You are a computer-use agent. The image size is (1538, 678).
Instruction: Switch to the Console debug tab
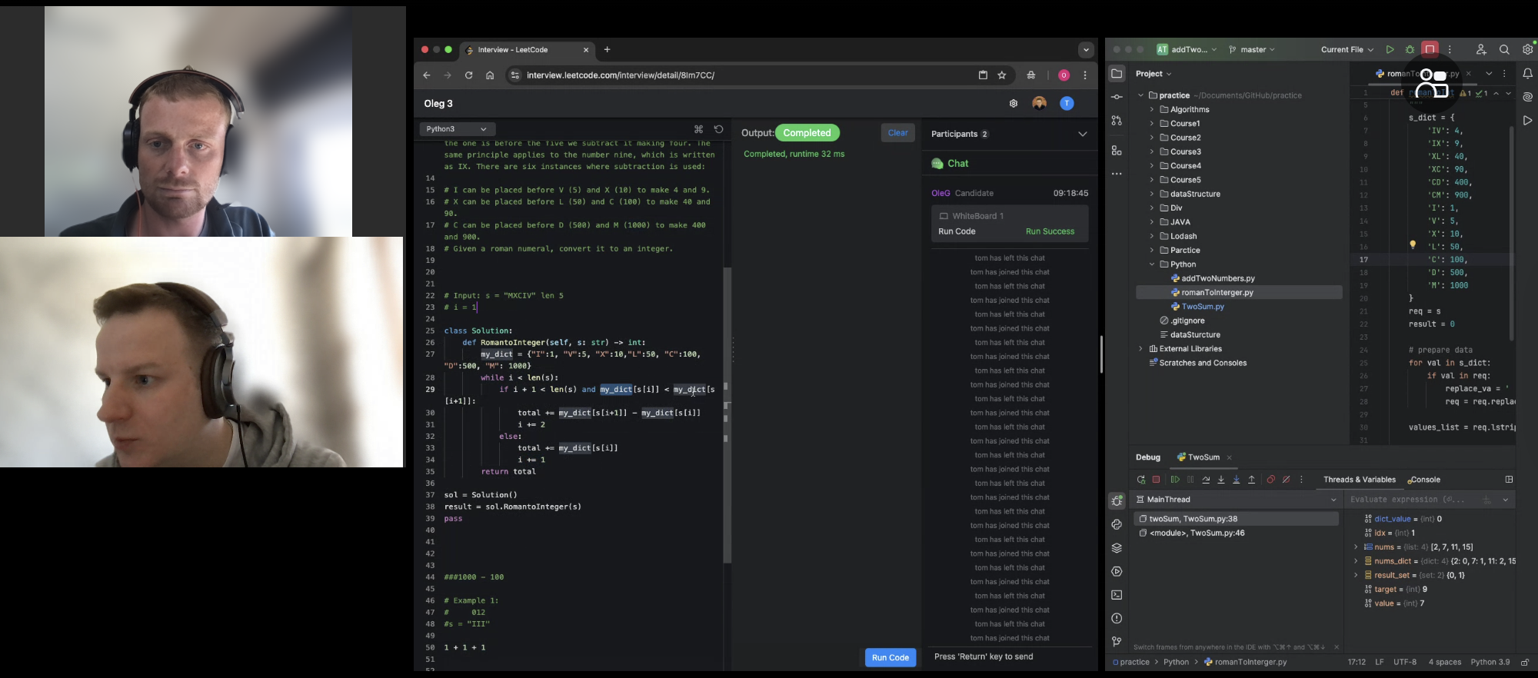click(x=1424, y=480)
